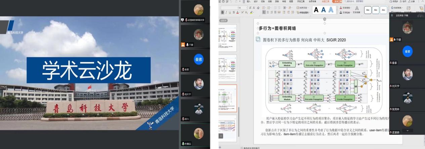The image size is (425, 149).
Task: Select 秦素's blue avatar in right panel
Action: click(x=408, y=51)
